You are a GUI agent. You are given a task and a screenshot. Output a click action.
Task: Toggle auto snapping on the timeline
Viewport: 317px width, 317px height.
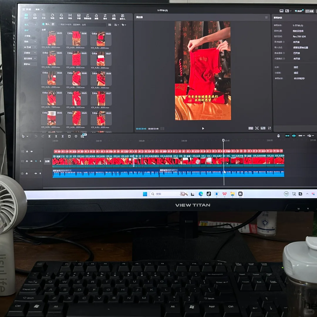coord(294,136)
